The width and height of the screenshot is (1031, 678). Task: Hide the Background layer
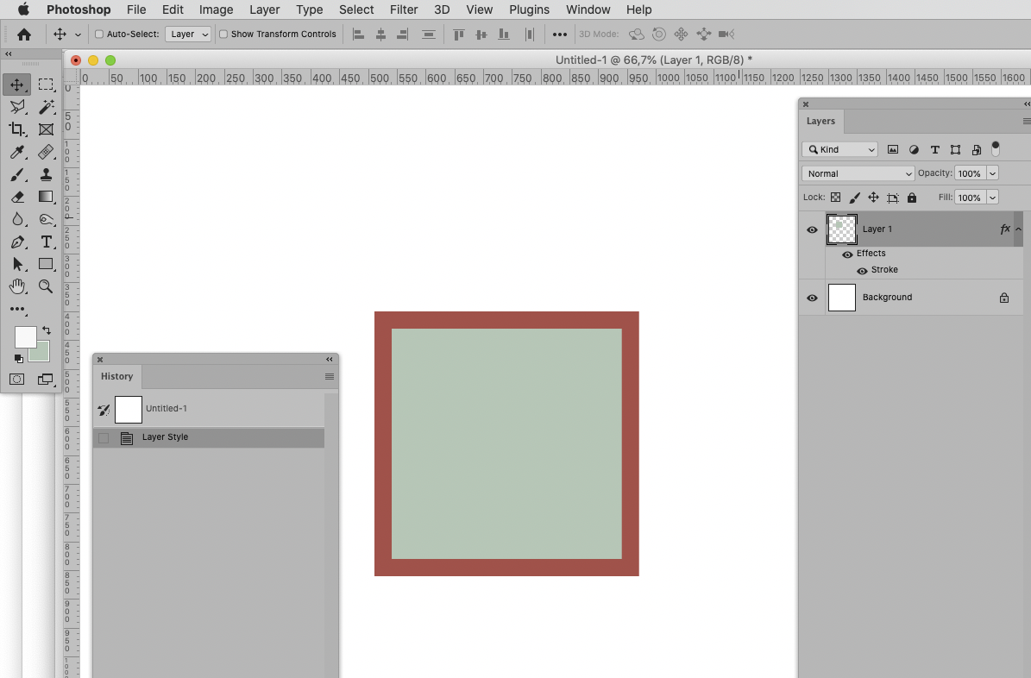coord(811,297)
